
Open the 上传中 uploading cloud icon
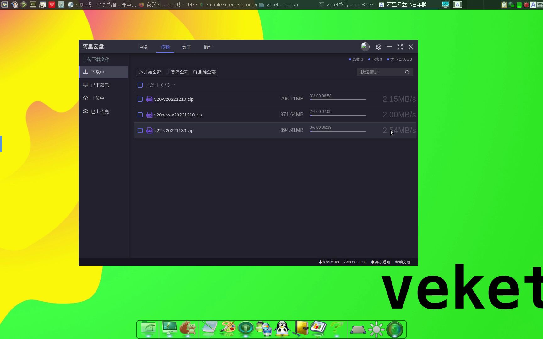point(85,98)
